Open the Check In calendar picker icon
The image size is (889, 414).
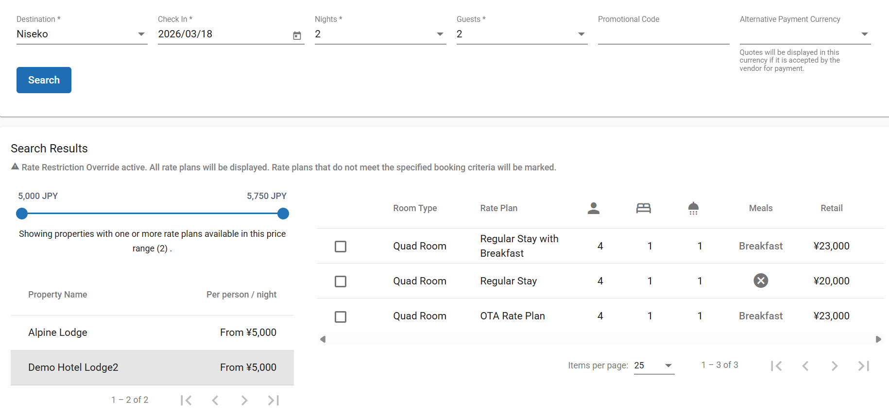(297, 35)
